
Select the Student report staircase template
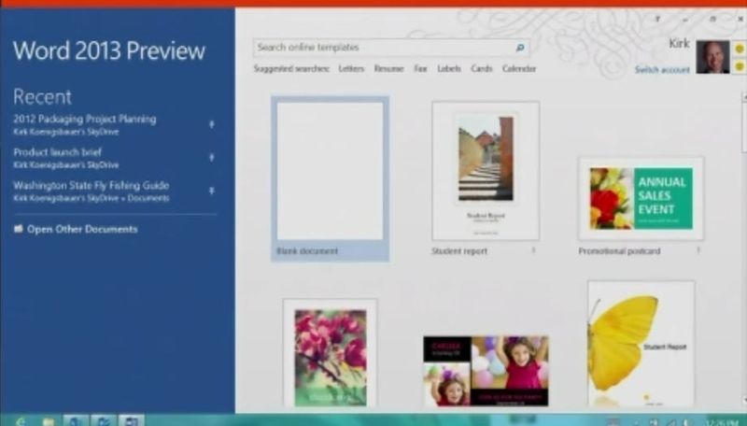[486, 171]
